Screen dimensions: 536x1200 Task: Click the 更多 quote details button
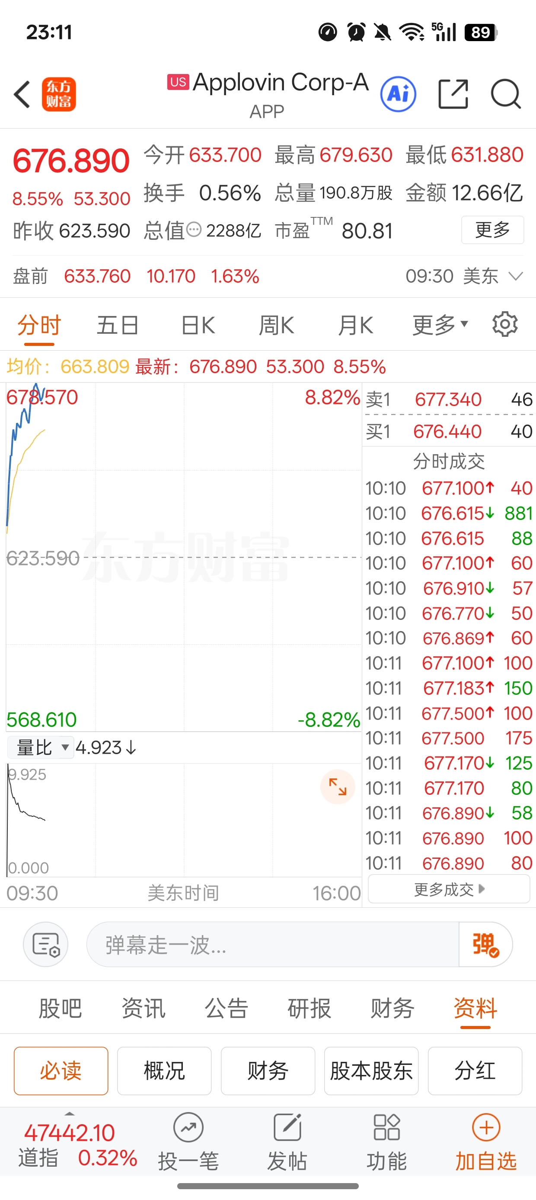[x=492, y=230]
